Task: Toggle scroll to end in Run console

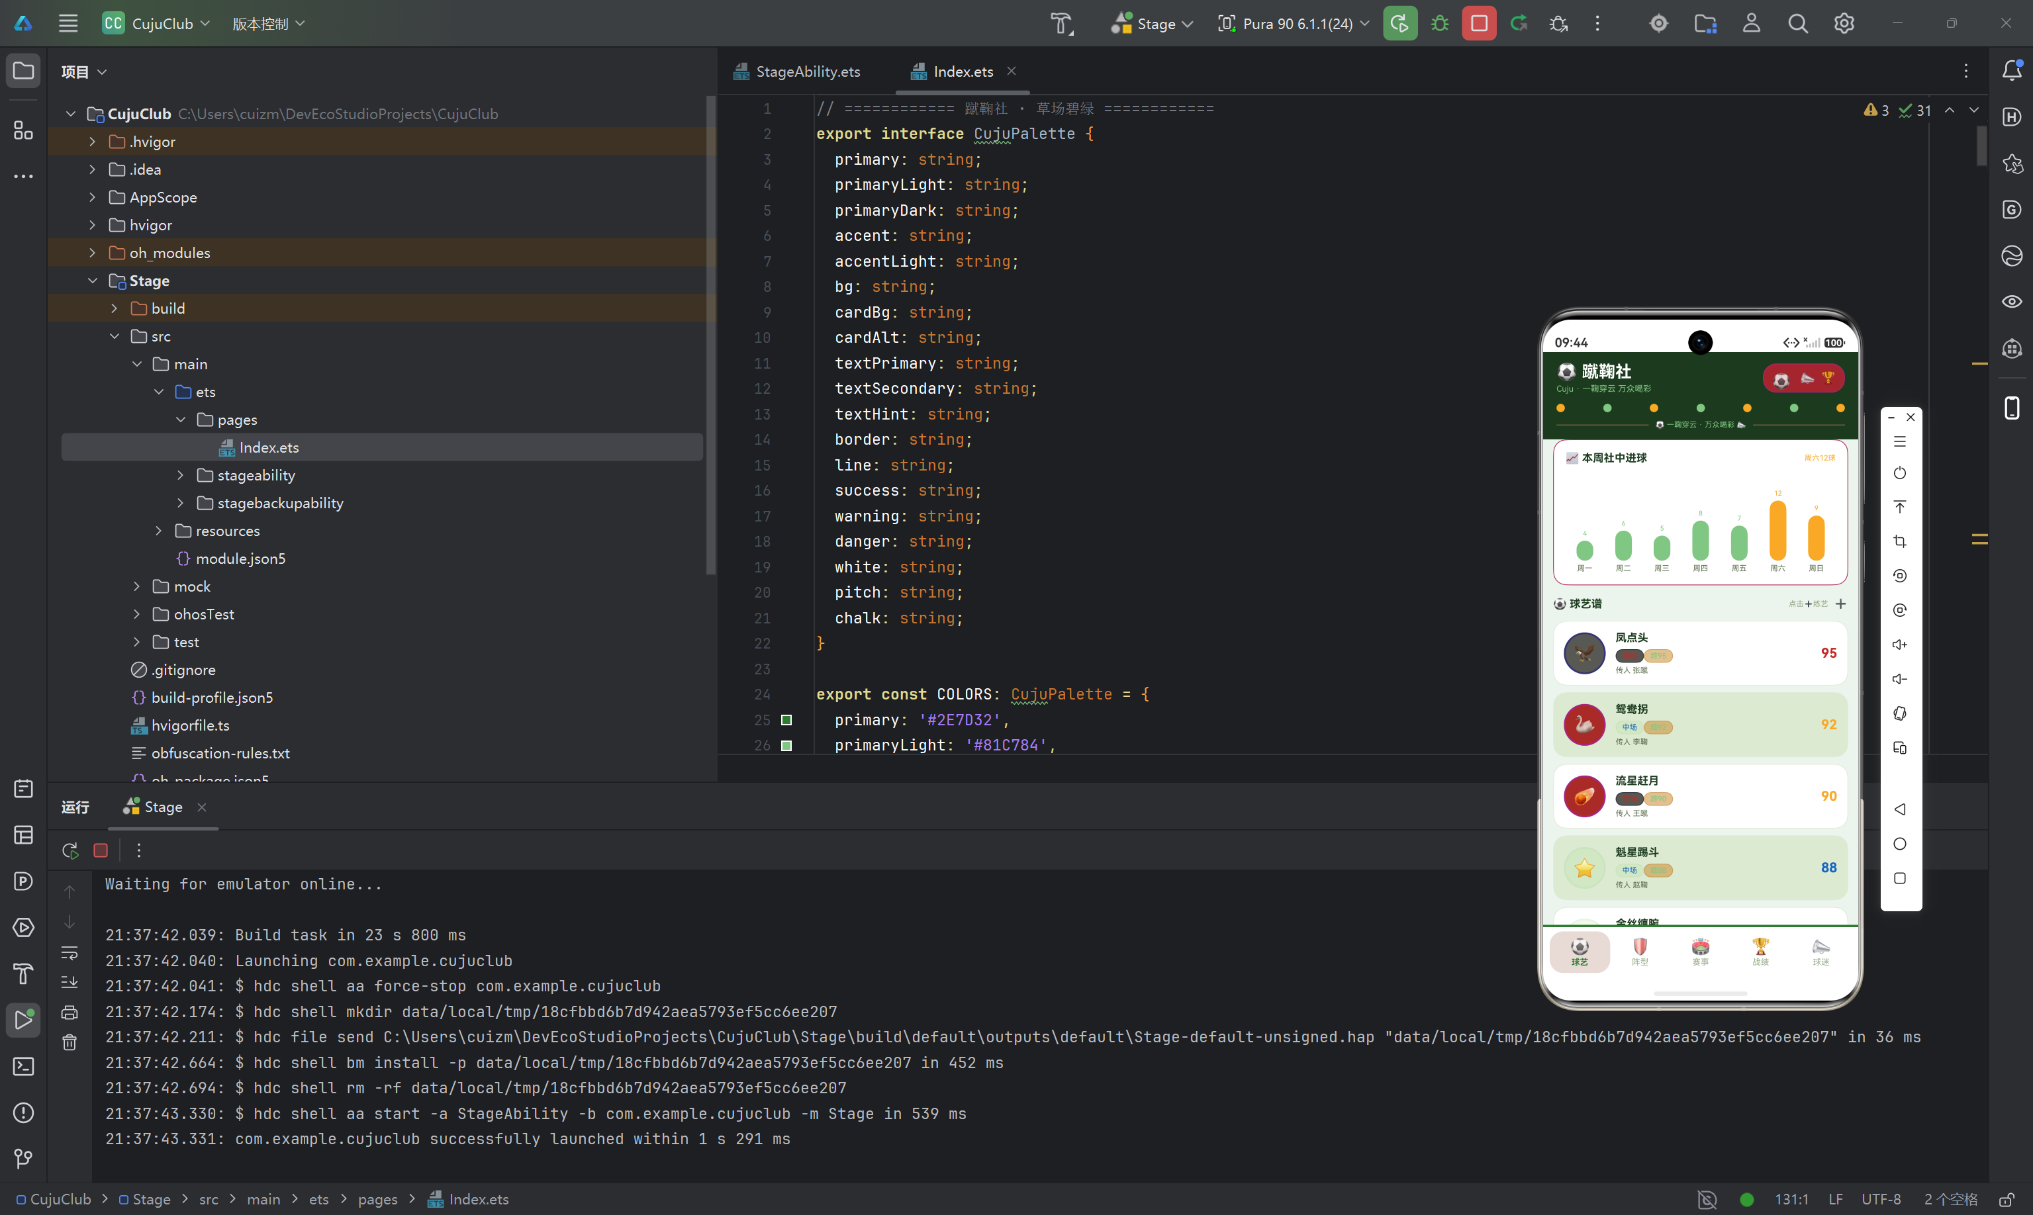Action: pos(70,981)
